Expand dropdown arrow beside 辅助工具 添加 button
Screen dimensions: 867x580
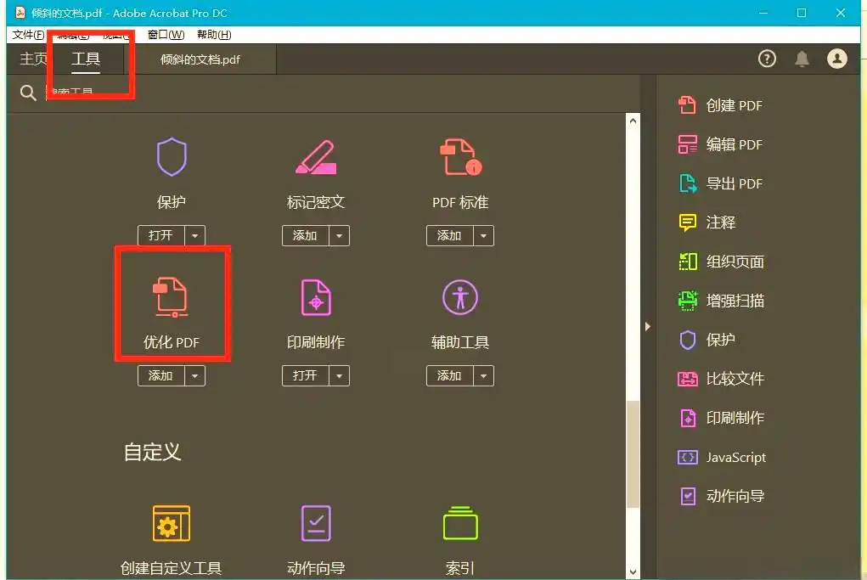point(483,376)
